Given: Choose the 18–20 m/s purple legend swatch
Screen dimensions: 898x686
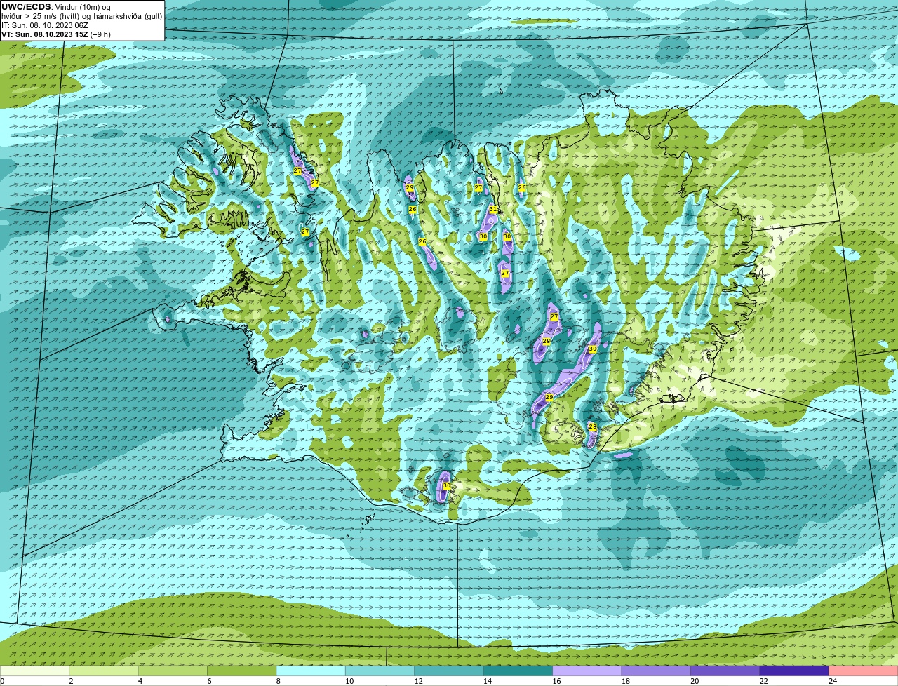Looking at the screenshot, I should pos(656,671).
